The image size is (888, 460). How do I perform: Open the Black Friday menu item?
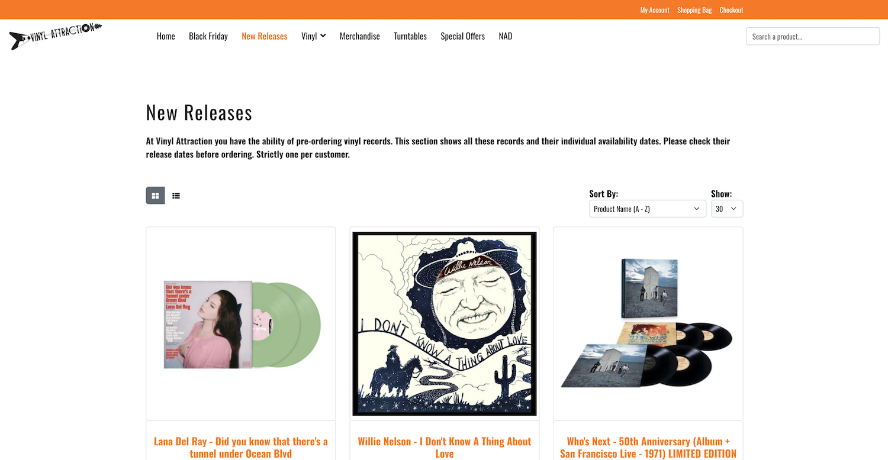(208, 36)
